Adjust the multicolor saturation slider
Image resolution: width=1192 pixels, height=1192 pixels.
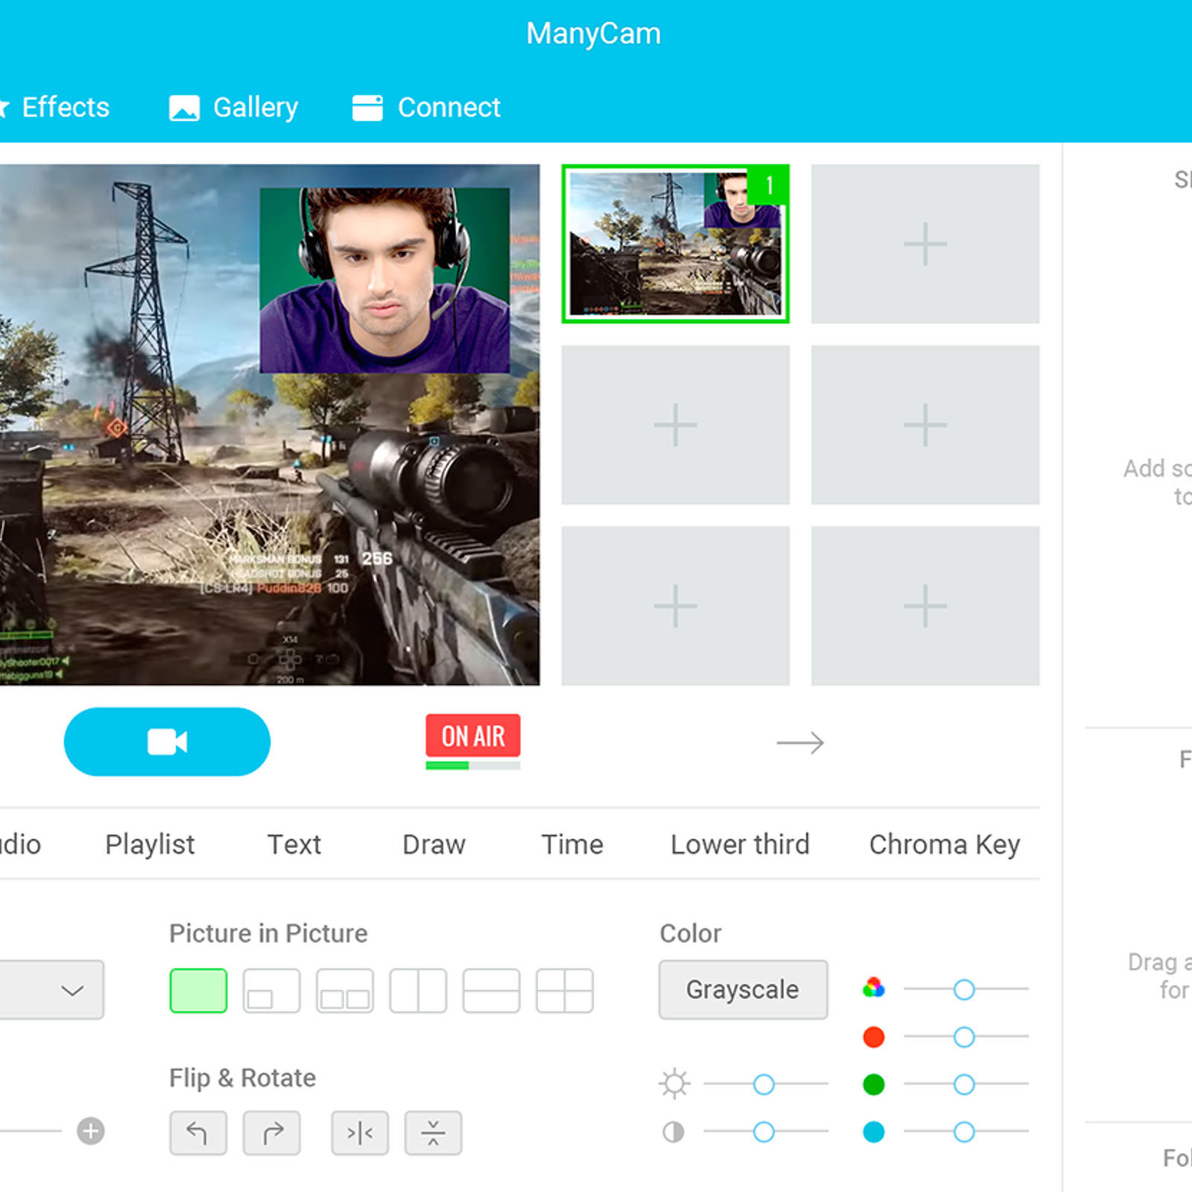coord(964,989)
